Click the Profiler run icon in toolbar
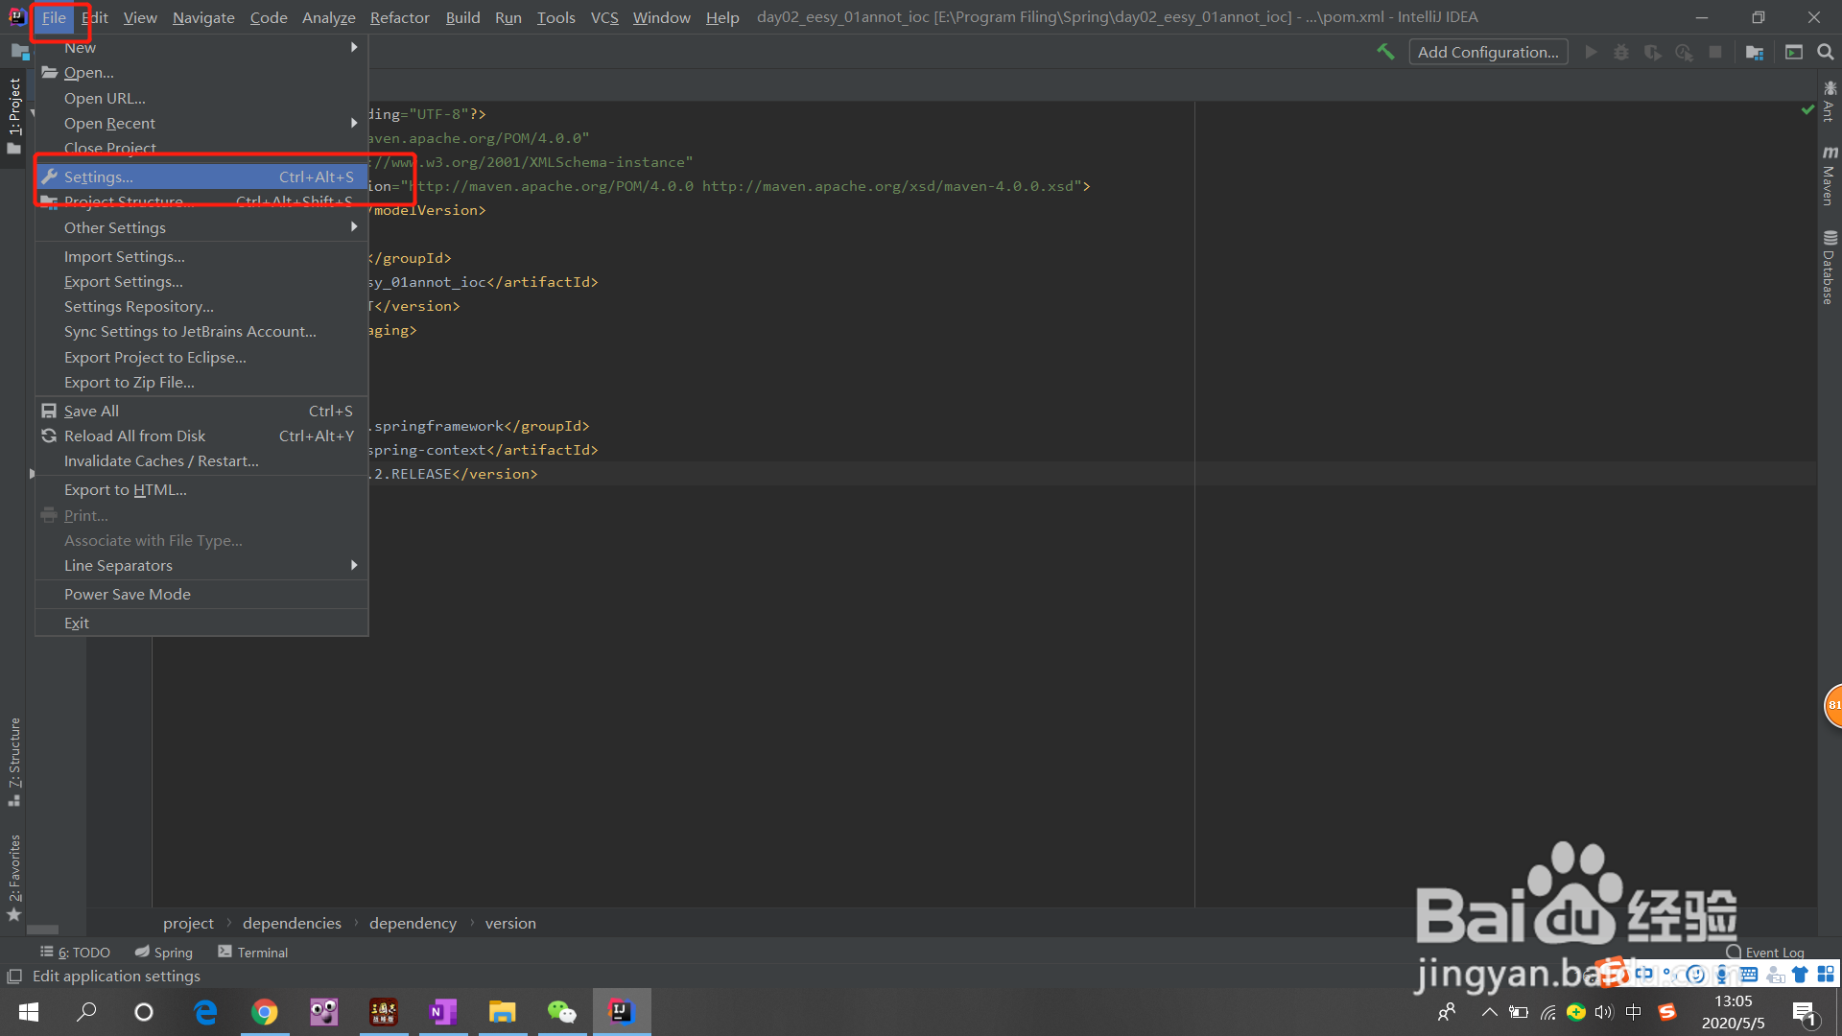 point(1684,52)
